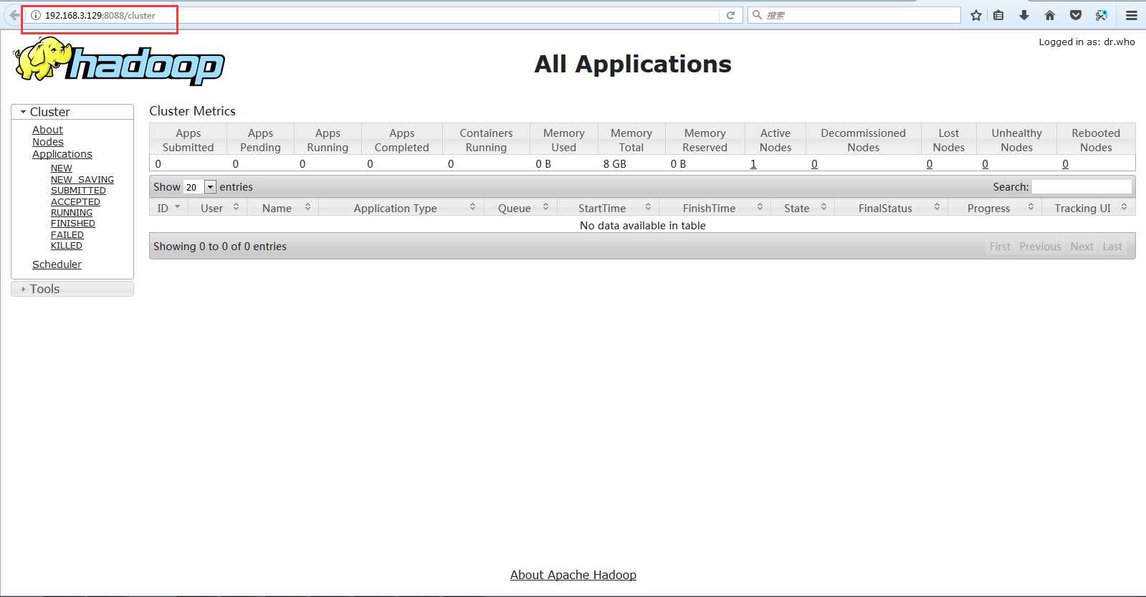Click the Last pagination button

[1112, 247]
